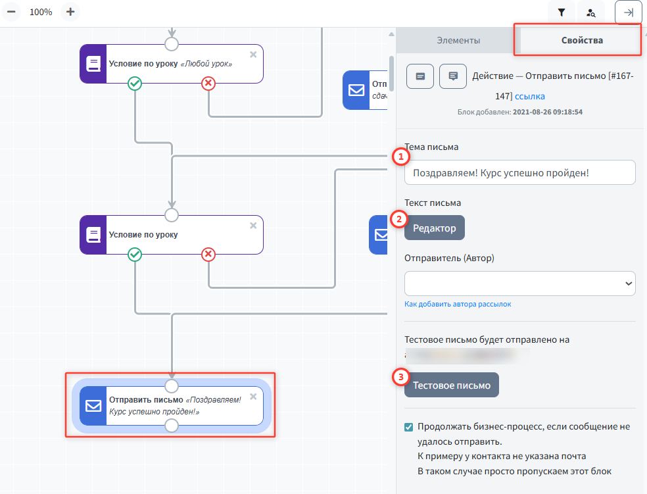
Task: Open the blue 'ссылка' link
Action: pyautogui.click(x=529, y=97)
